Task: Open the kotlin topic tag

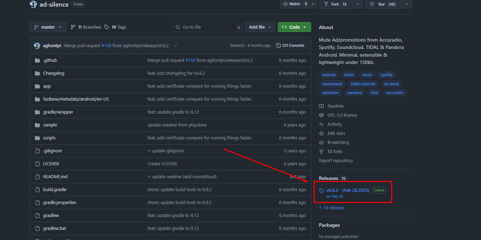Action: (349, 74)
